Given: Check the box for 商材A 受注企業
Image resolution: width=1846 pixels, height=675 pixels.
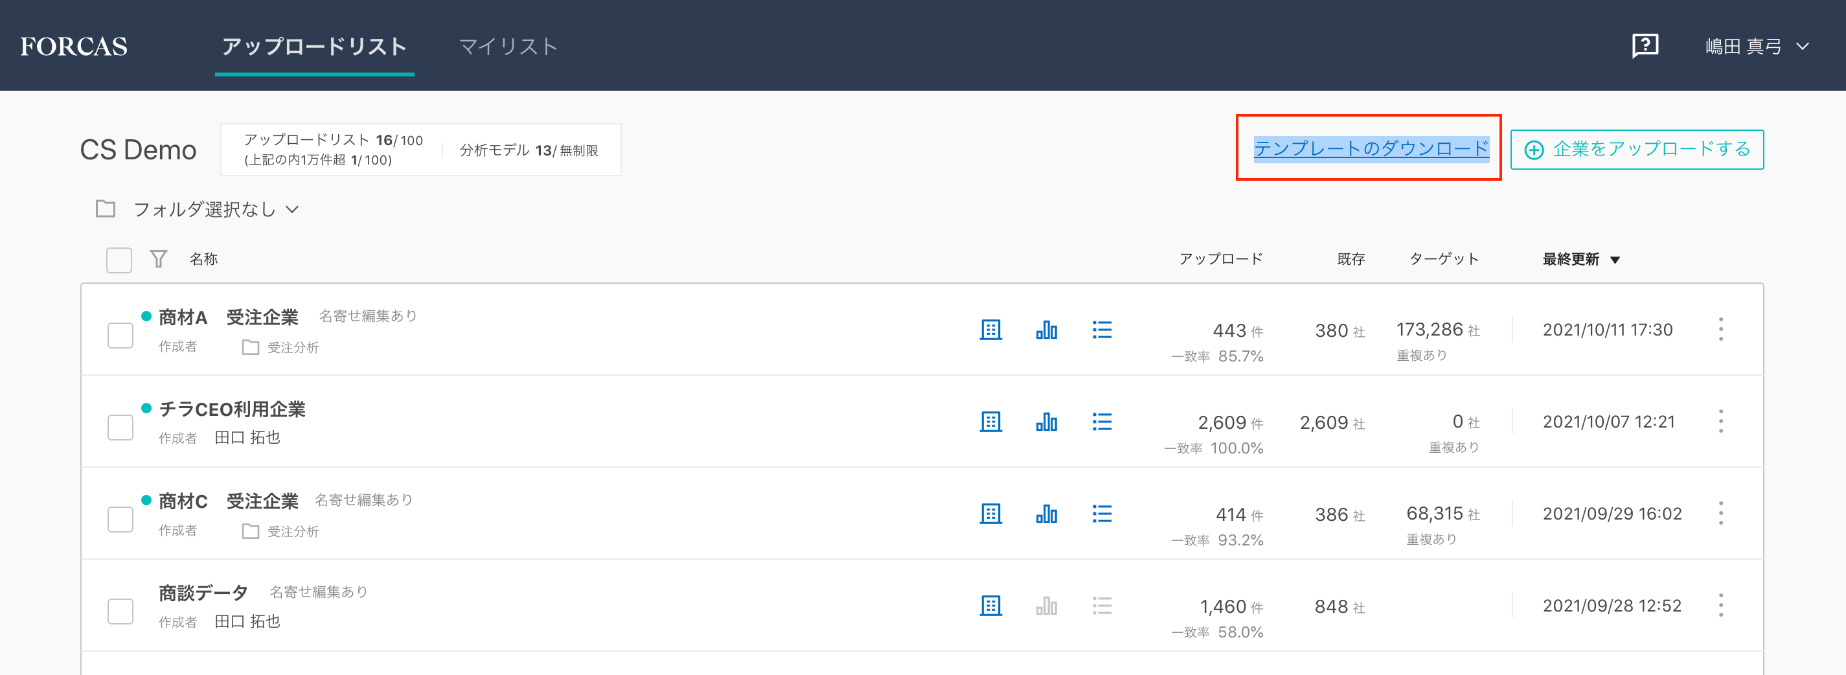Looking at the screenshot, I should point(120,336).
